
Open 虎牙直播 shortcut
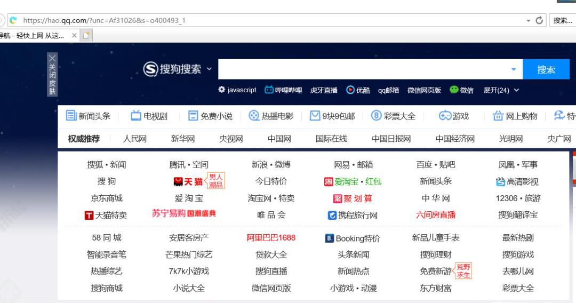tap(324, 90)
